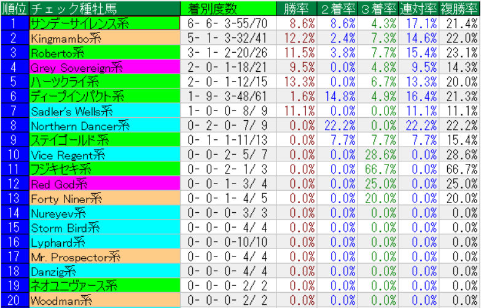The width and height of the screenshot is (481, 308).
Task: Click the 順位 column header
Action: pyautogui.click(x=14, y=8)
